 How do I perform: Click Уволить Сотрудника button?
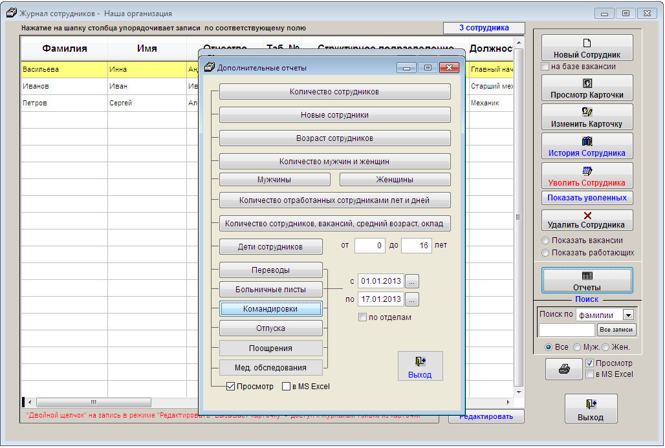click(587, 176)
